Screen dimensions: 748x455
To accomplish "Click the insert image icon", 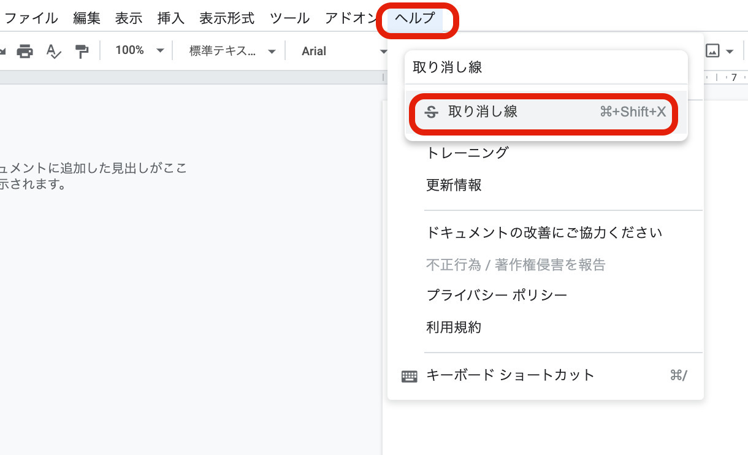I will coord(712,51).
